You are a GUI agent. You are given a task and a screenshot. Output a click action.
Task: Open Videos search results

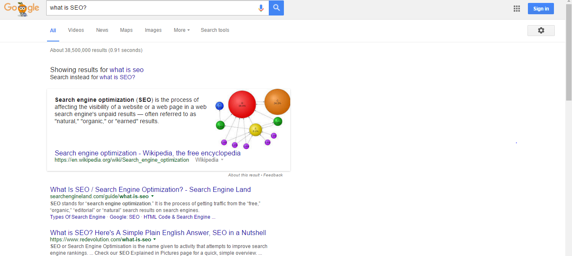click(76, 30)
